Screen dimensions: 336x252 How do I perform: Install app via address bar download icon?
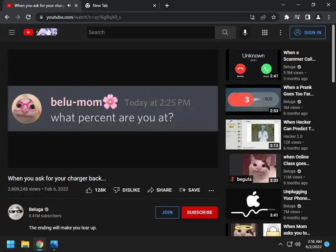(x=252, y=17)
